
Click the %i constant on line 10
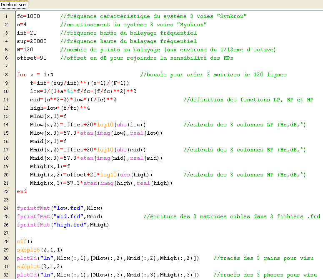[x=70, y=91]
